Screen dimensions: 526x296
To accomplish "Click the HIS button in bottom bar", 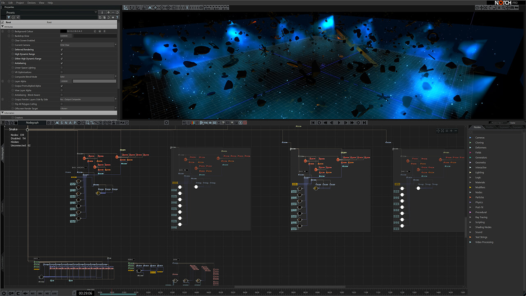I will coord(47,293).
